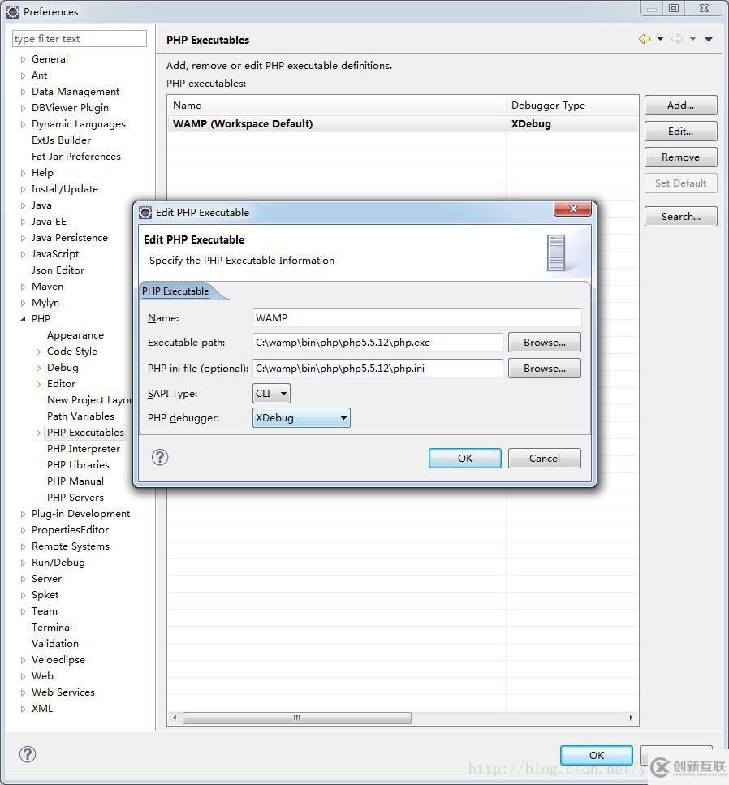
Task: Click the Add... button
Action: [x=680, y=106]
